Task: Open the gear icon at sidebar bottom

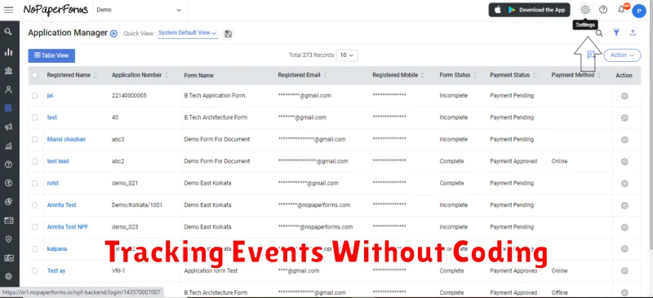Action: coord(8,276)
